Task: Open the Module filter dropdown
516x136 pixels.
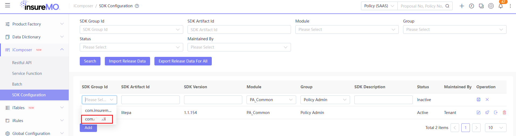Action: [347, 30]
